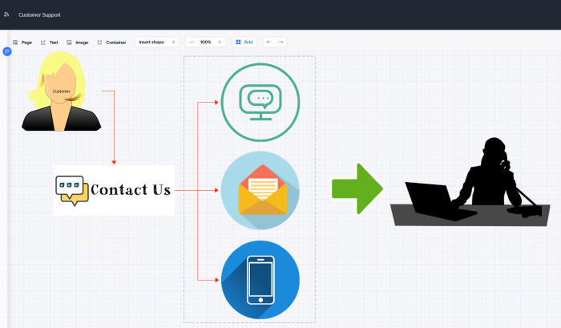The width and height of the screenshot is (561, 328).
Task: Select the blonde Customer image
Action: click(x=61, y=91)
